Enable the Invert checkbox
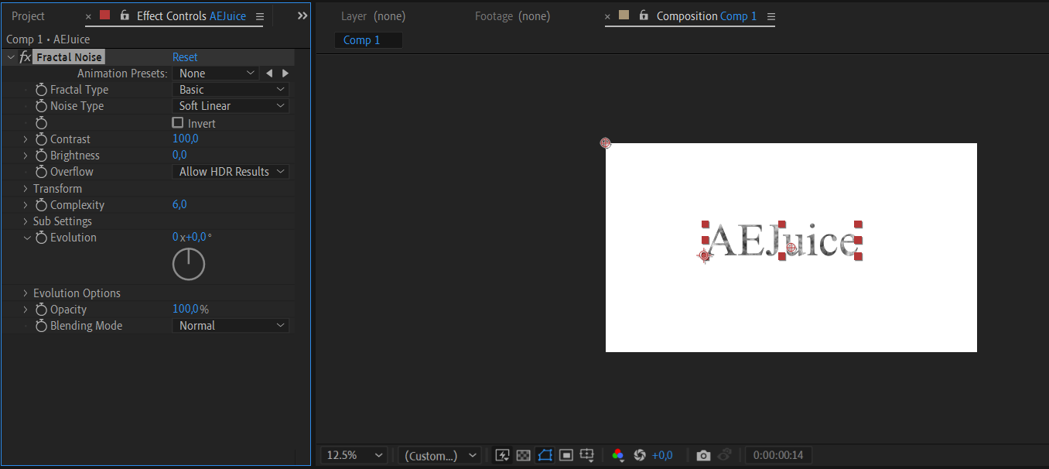1049x469 pixels. (178, 123)
